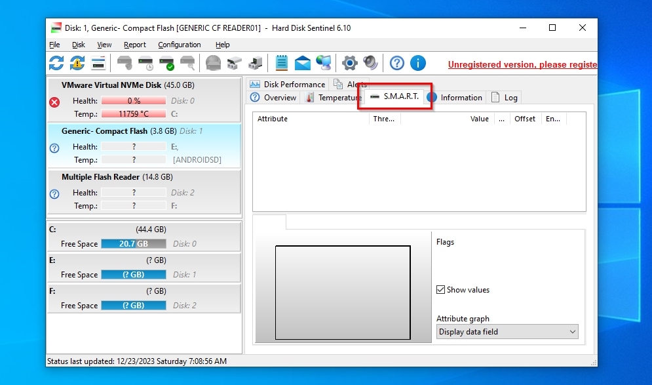Select the S.M.A.R.T. tab
Viewport: 652px width, 385px height.
click(x=394, y=96)
